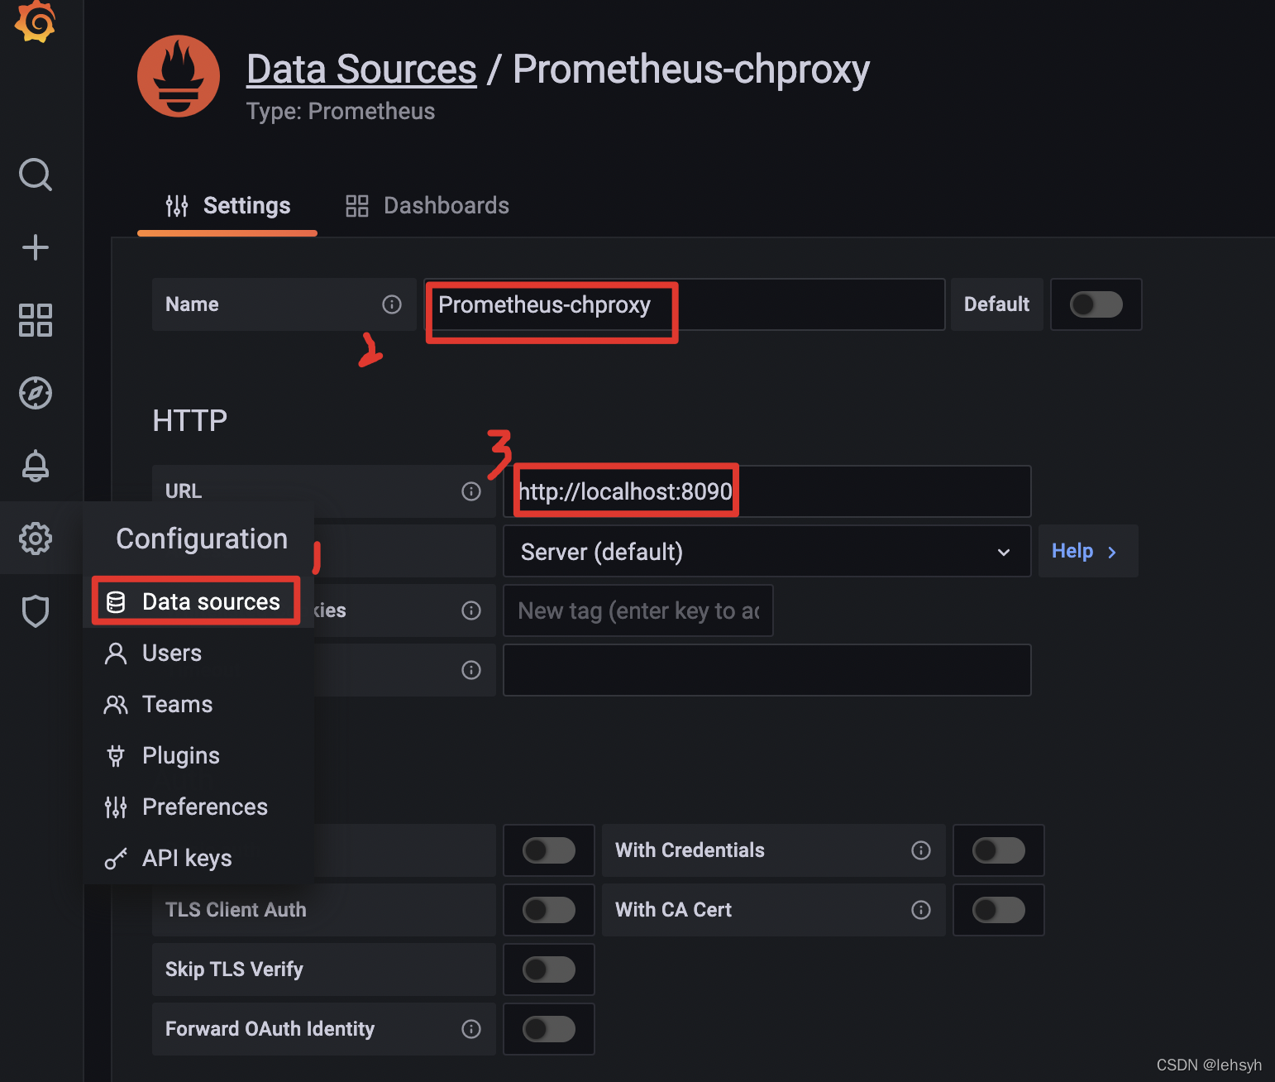This screenshot has height=1082, width=1275.
Task: Click the info icon next to Name
Action: coord(392,304)
